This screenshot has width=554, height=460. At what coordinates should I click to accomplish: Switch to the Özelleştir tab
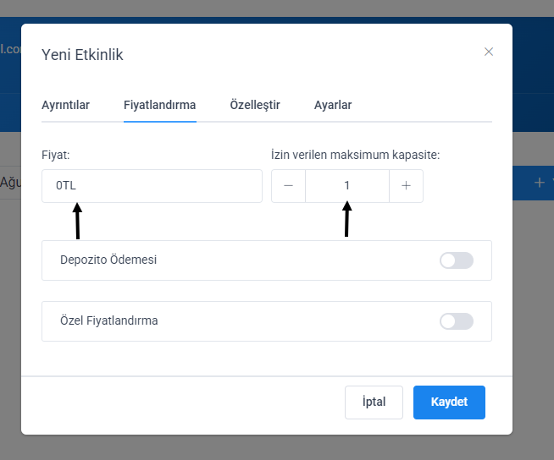point(255,106)
